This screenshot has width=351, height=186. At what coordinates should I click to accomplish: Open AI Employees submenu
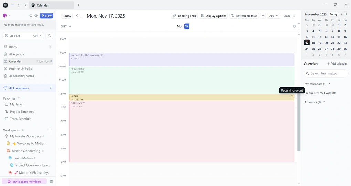[x=51, y=88]
